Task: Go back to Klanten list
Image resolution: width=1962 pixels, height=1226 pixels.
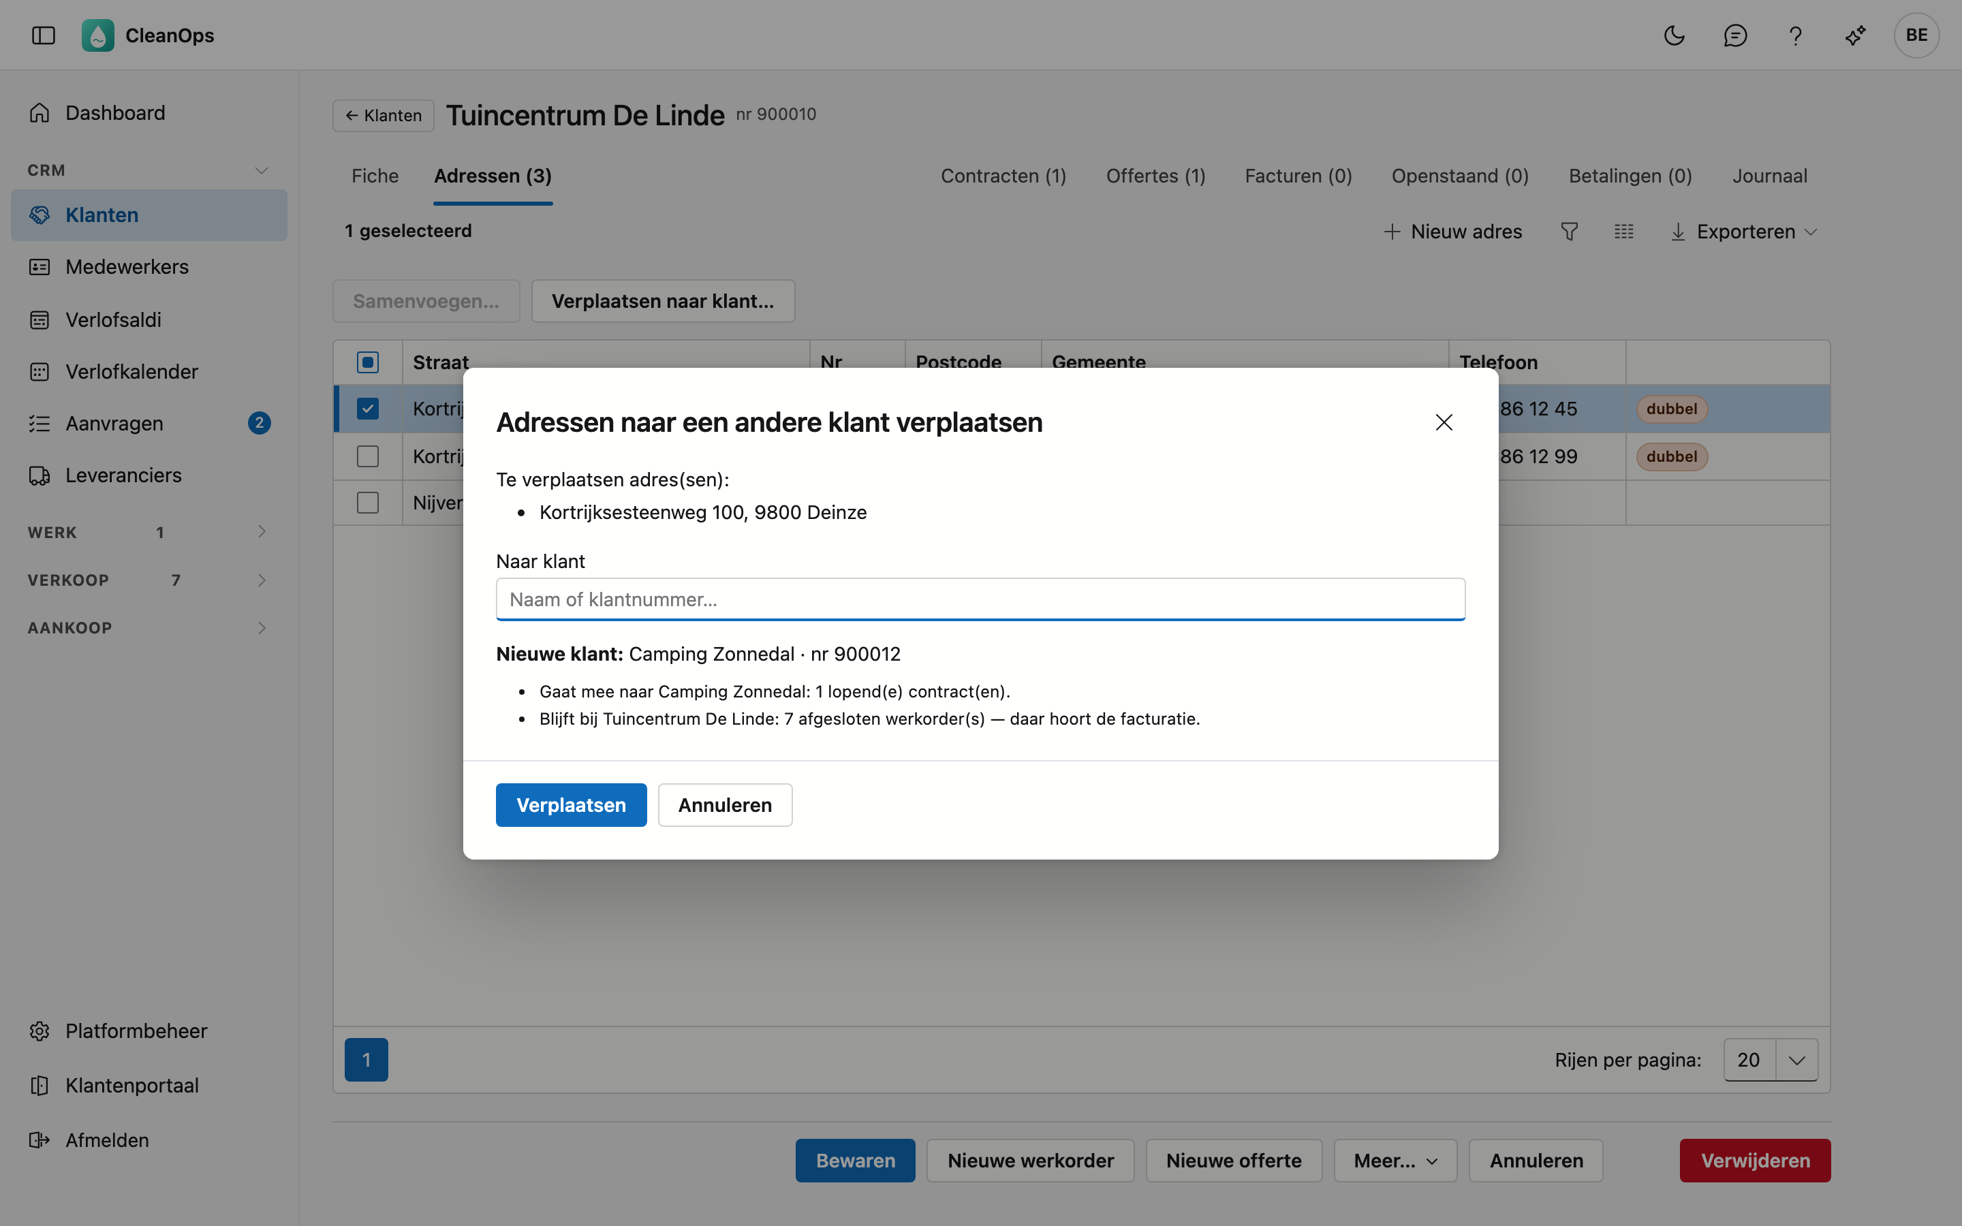Action: pyautogui.click(x=383, y=115)
